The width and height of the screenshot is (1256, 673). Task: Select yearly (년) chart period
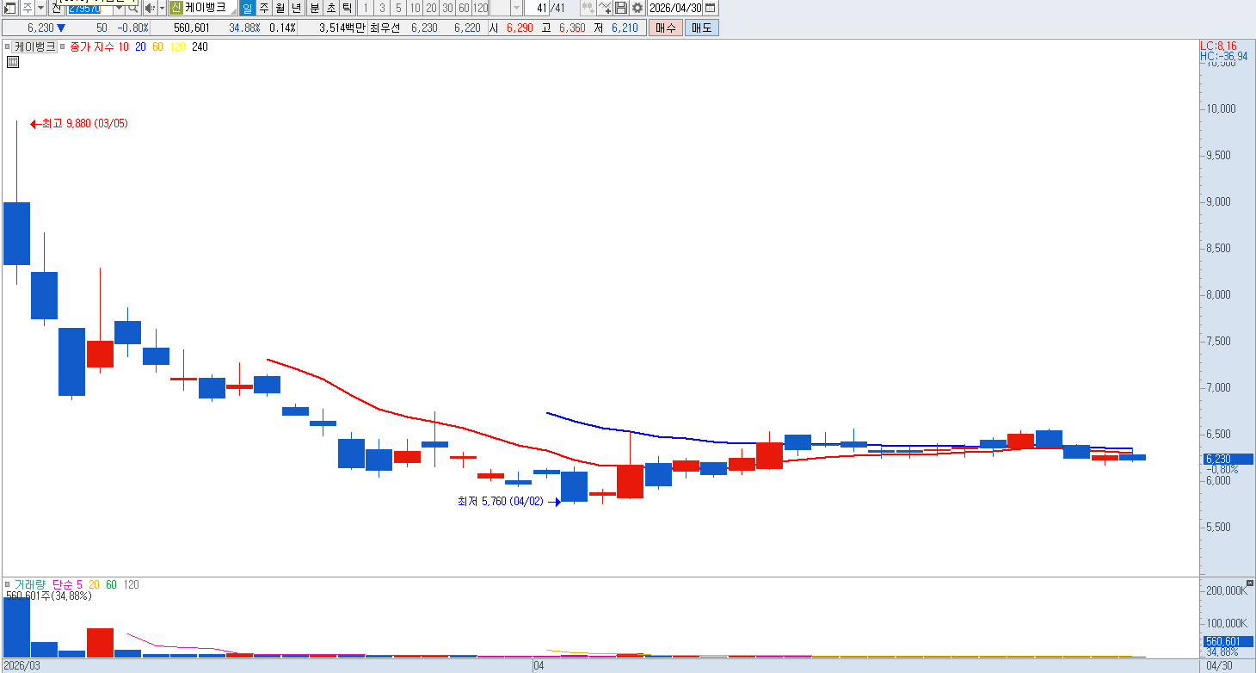click(x=297, y=8)
